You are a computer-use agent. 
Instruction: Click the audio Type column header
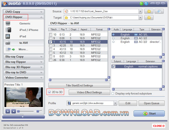(142, 29)
